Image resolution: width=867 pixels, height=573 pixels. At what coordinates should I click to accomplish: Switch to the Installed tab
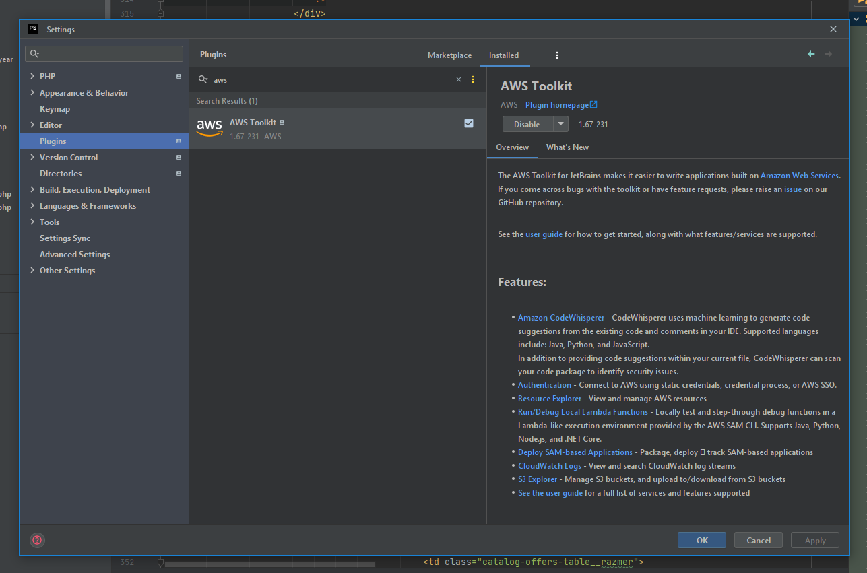tap(504, 55)
